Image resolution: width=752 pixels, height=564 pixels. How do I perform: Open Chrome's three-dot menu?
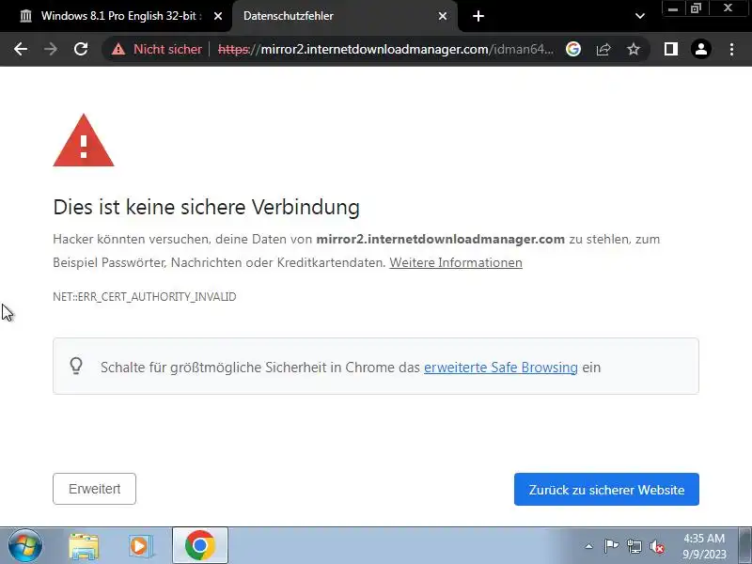click(731, 49)
